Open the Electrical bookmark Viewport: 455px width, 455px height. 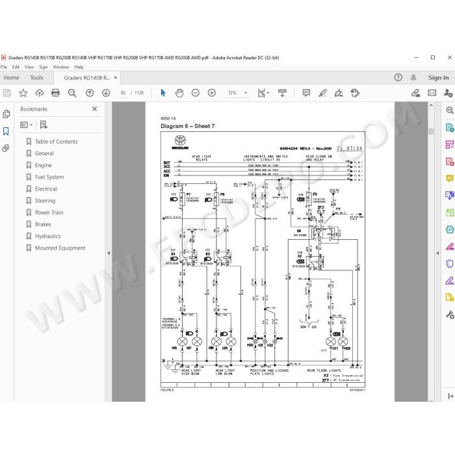click(46, 189)
